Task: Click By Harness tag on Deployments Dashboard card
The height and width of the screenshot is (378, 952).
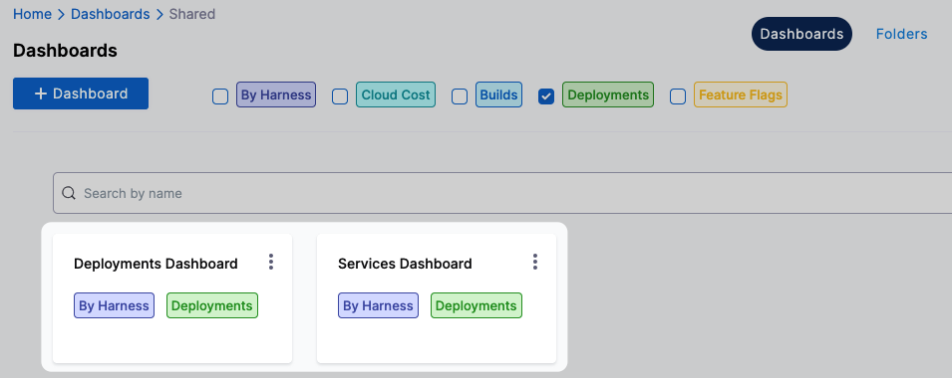Action: [x=115, y=306]
